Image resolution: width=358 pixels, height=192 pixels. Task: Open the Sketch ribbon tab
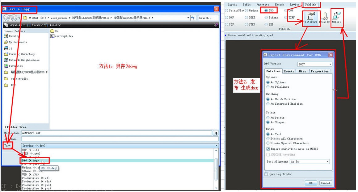[280, 5]
